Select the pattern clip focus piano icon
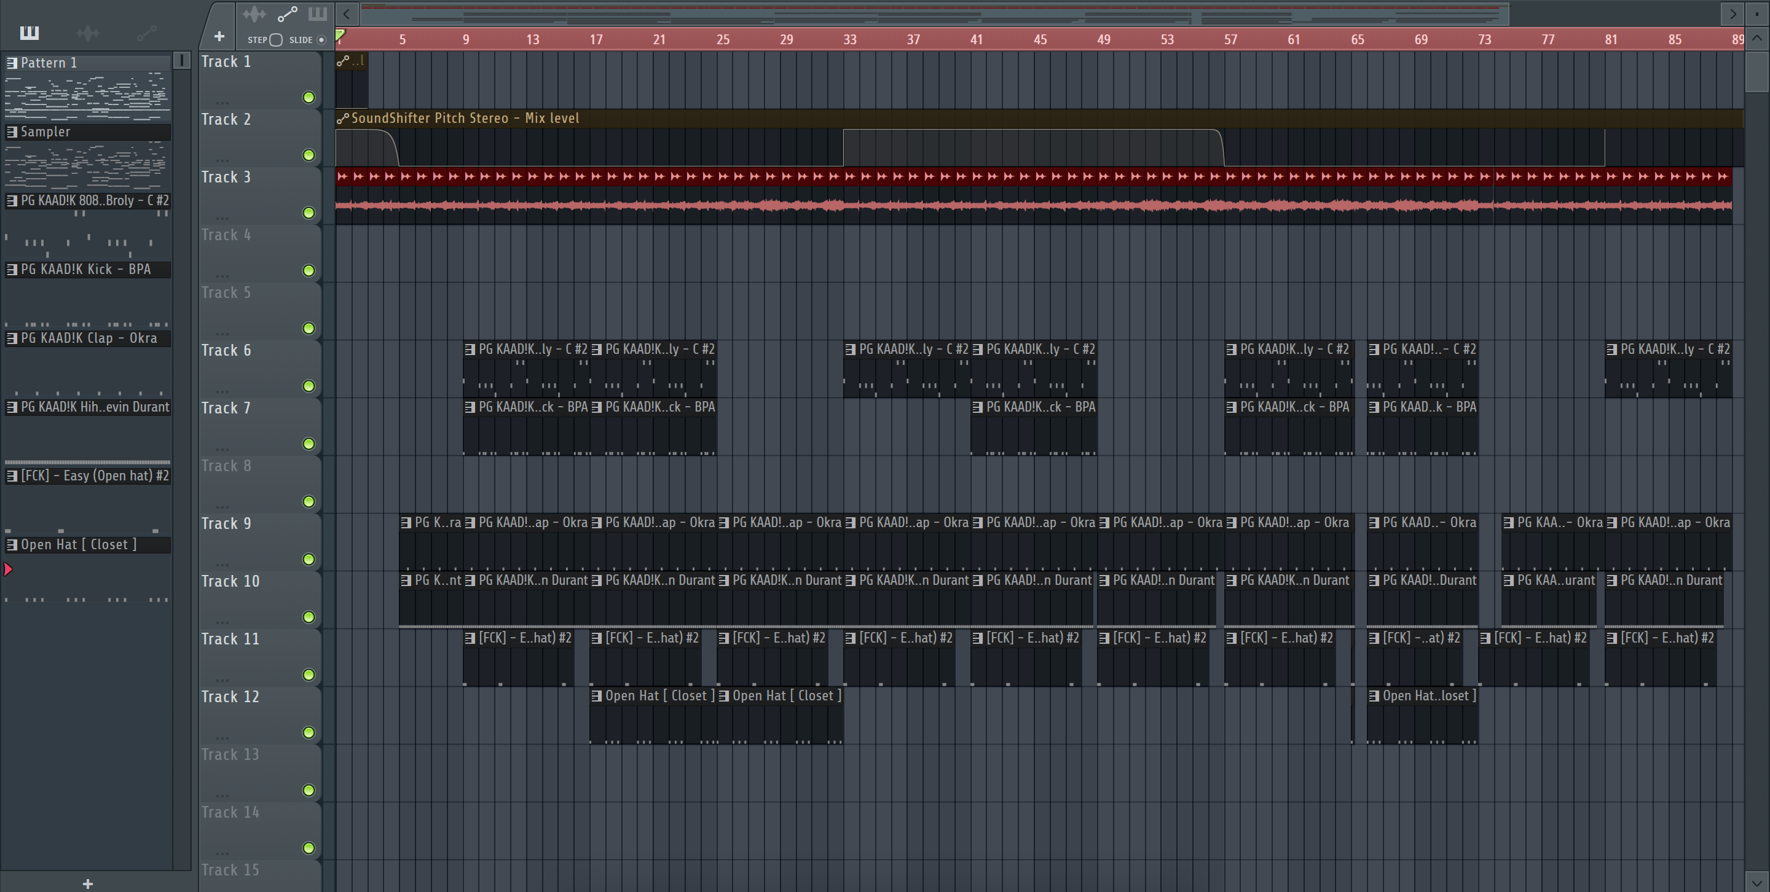The height and width of the screenshot is (892, 1770). click(318, 14)
